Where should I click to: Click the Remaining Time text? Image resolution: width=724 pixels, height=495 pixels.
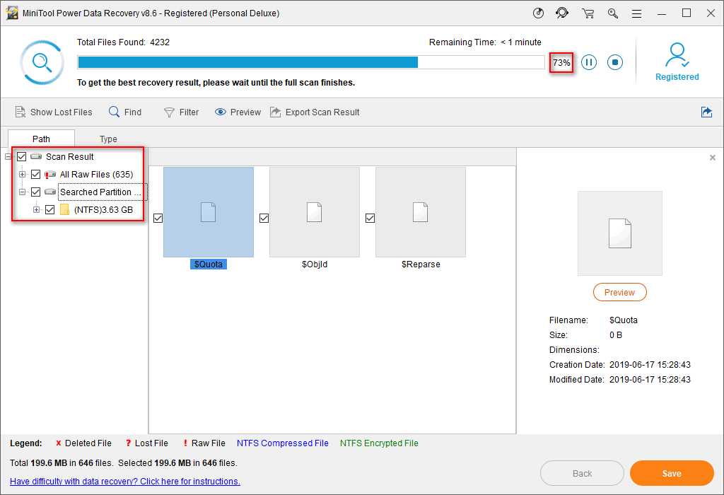(x=485, y=42)
